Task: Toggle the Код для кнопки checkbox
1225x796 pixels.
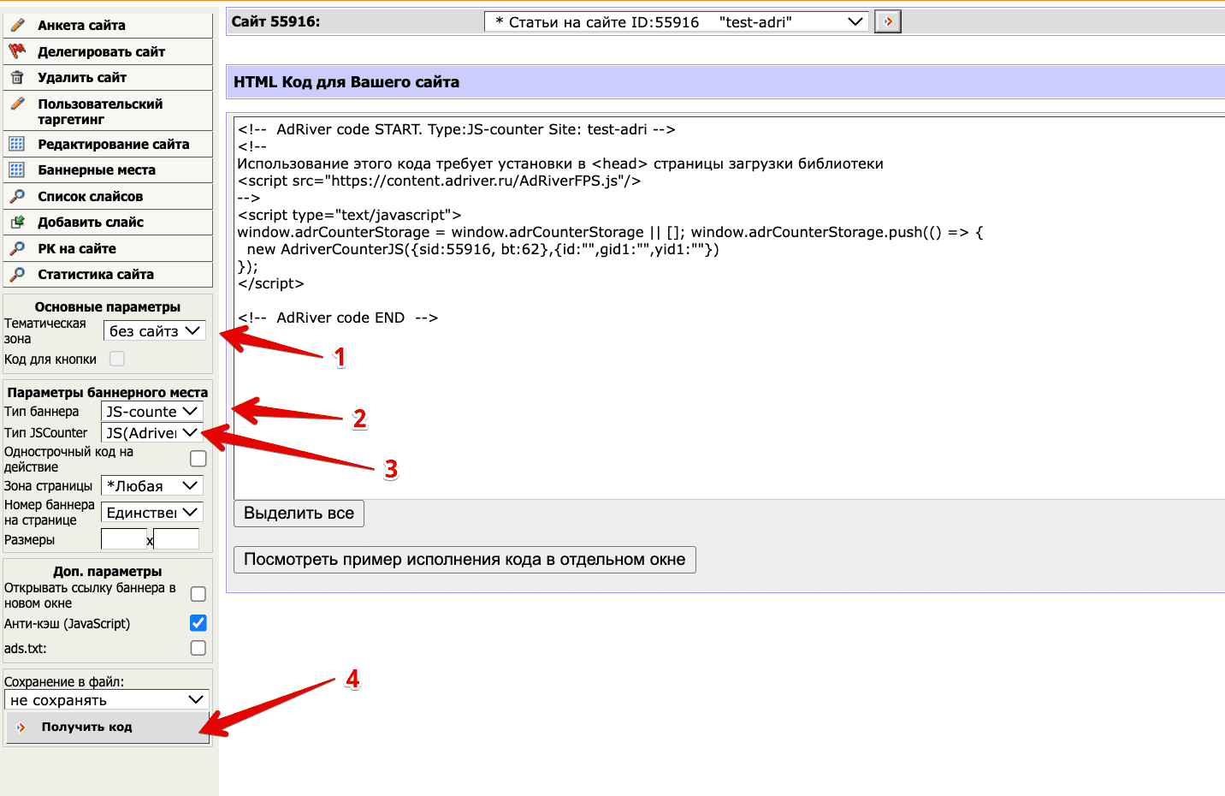Action: (117, 359)
